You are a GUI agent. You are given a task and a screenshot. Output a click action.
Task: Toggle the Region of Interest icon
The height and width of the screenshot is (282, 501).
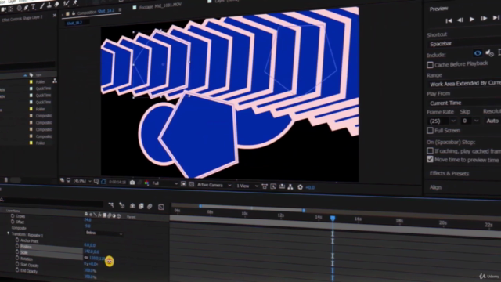(184, 184)
